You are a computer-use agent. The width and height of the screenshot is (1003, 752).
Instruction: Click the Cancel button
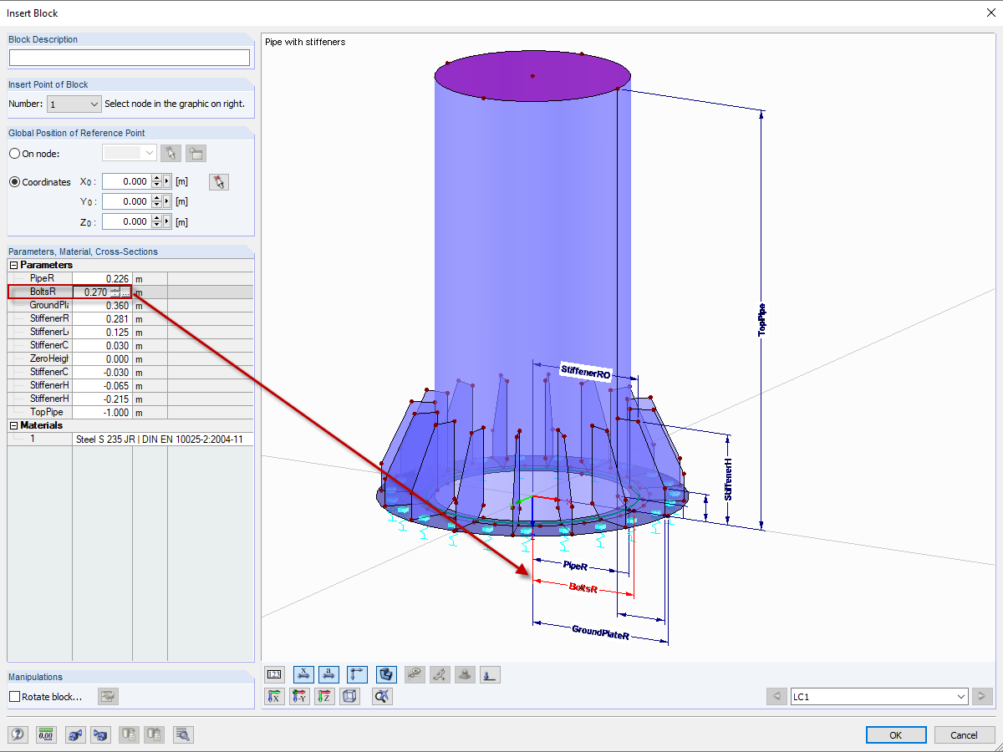click(x=964, y=735)
